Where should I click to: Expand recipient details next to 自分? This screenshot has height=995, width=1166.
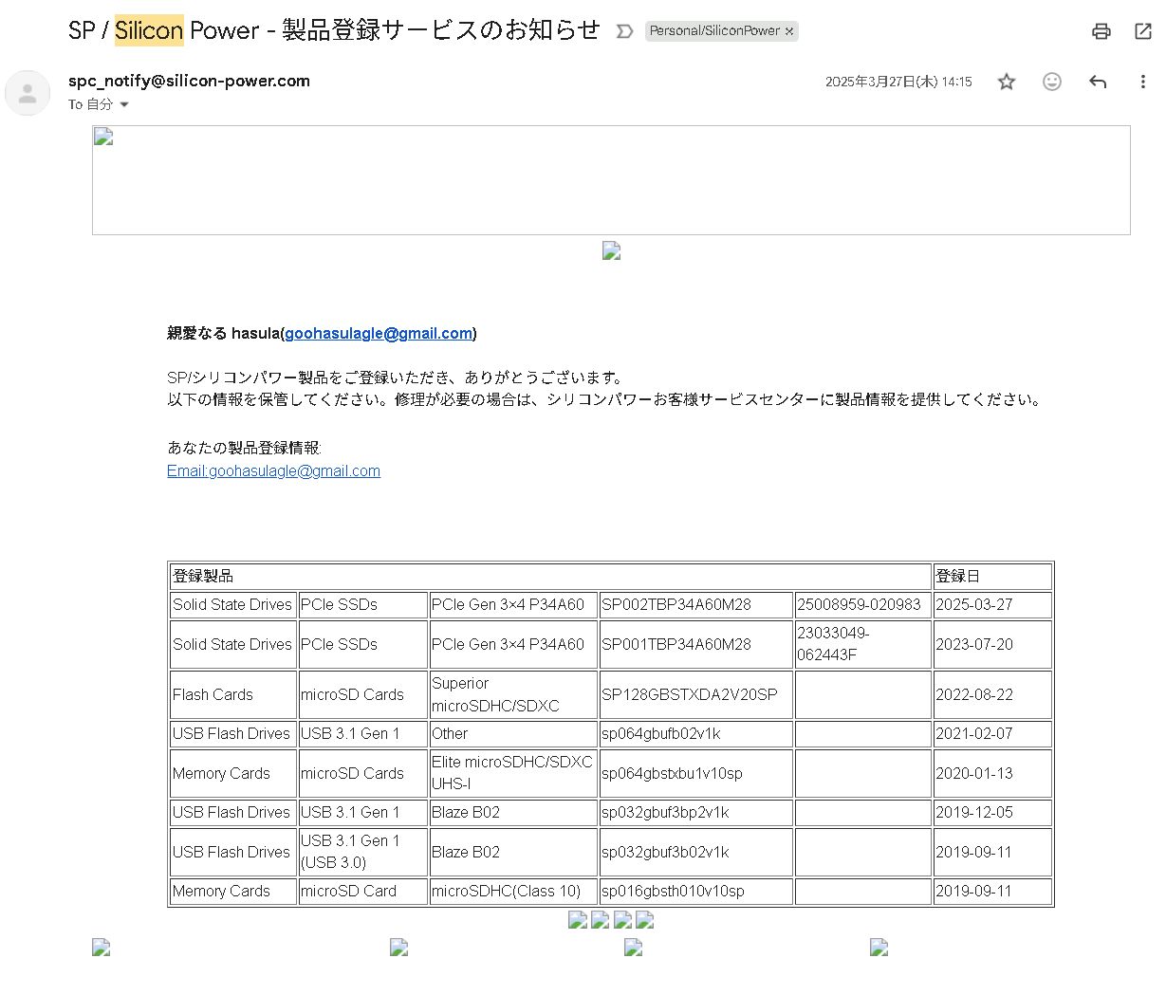(x=123, y=105)
